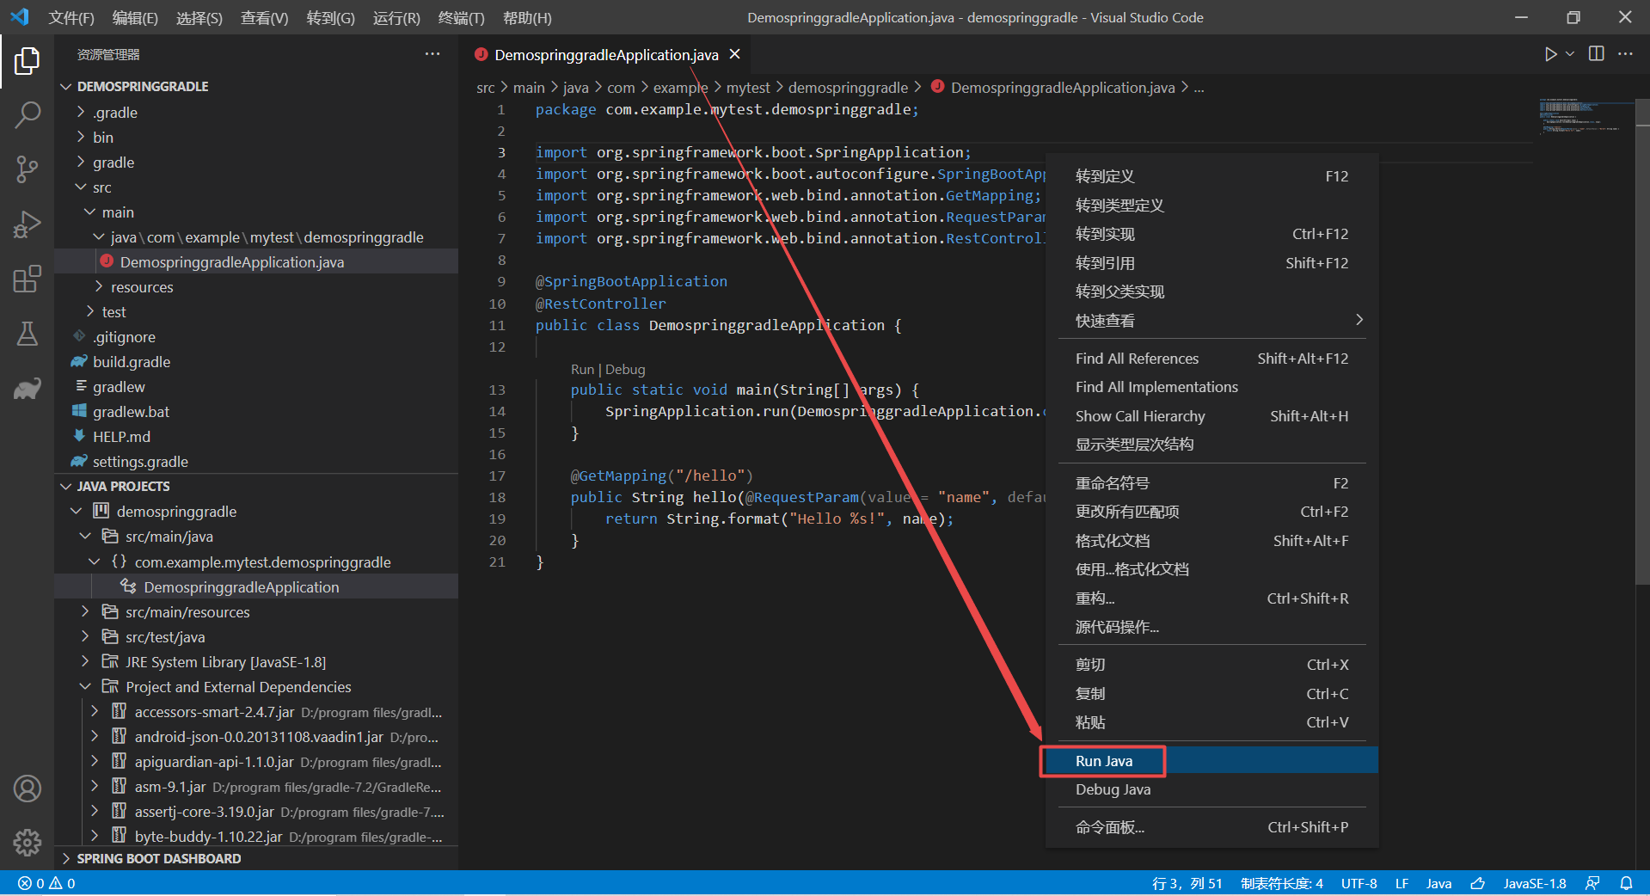This screenshot has height=896, width=1650.
Task: Click the split editor icon
Action: coord(1597,54)
